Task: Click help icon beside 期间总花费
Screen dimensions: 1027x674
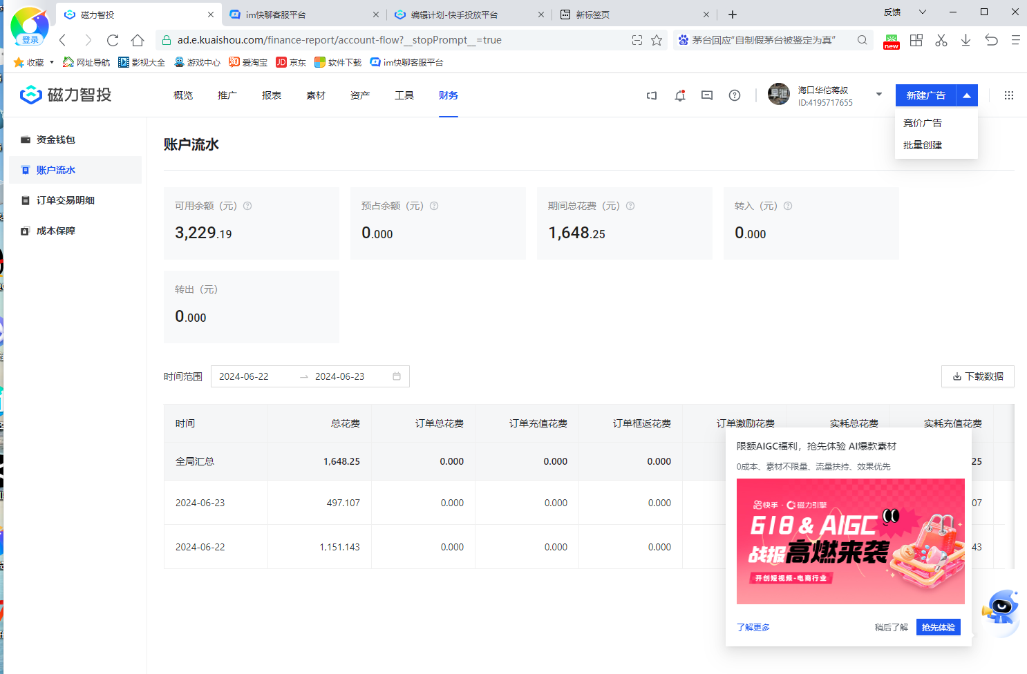Action: point(630,206)
